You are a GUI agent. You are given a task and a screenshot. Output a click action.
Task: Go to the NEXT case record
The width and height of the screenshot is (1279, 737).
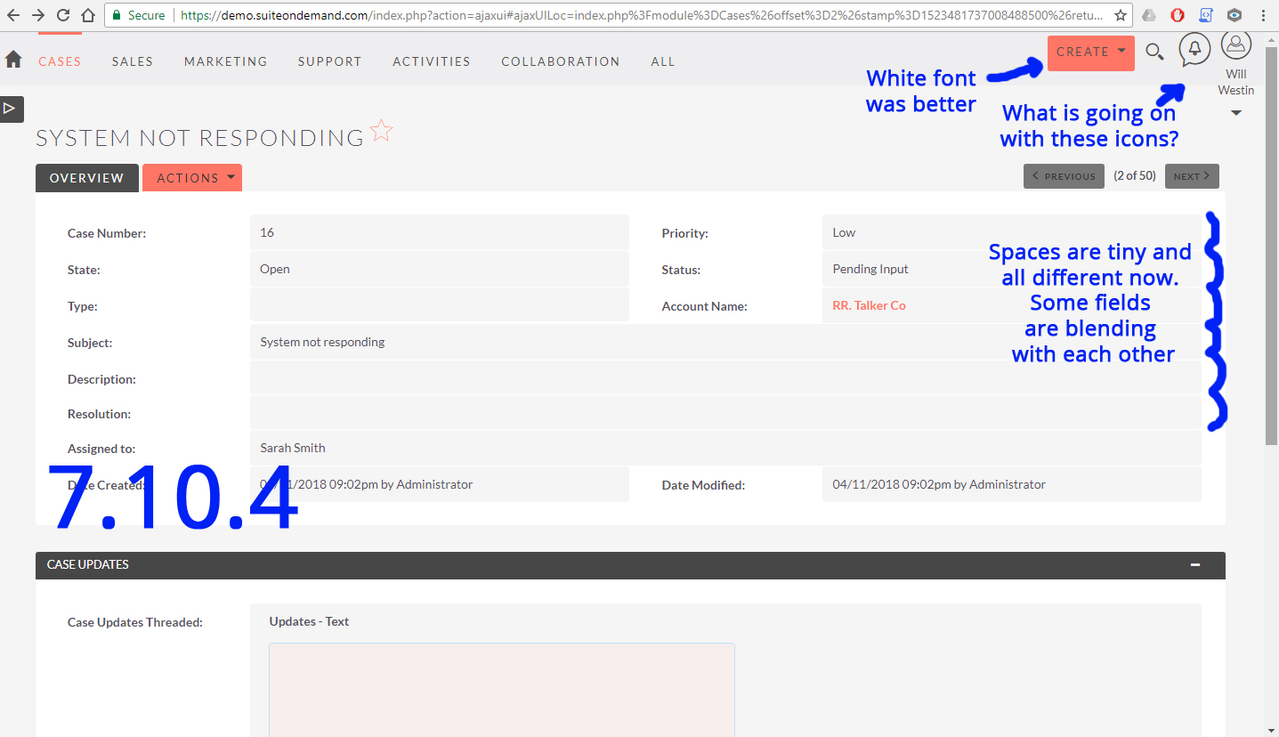pyautogui.click(x=1191, y=175)
